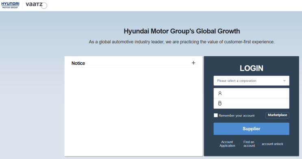Click the 'Hyundai Motor Group's Global Growth' headline

(x=182, y=31)
